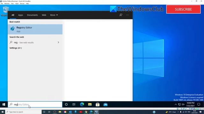204x114 pixels.
Task: Open the VM clock showing 10:08 PM
Action: coord(190,104)
